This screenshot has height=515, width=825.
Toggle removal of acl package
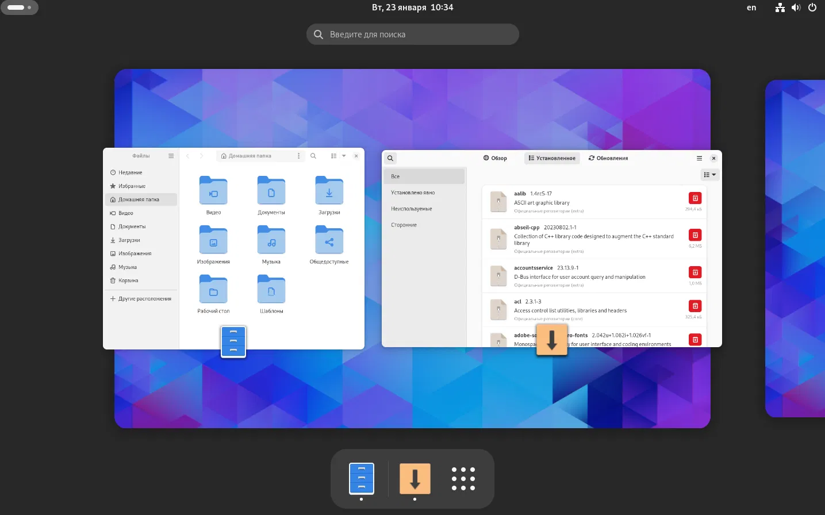695,306
